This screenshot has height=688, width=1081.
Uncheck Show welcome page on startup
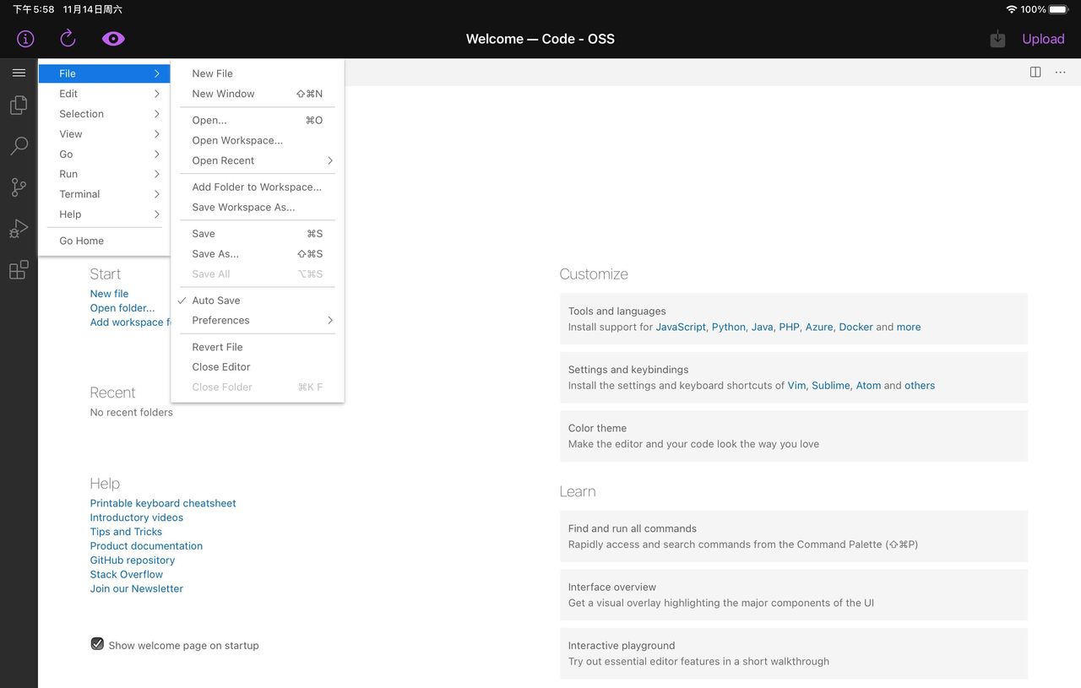point(97,644)
